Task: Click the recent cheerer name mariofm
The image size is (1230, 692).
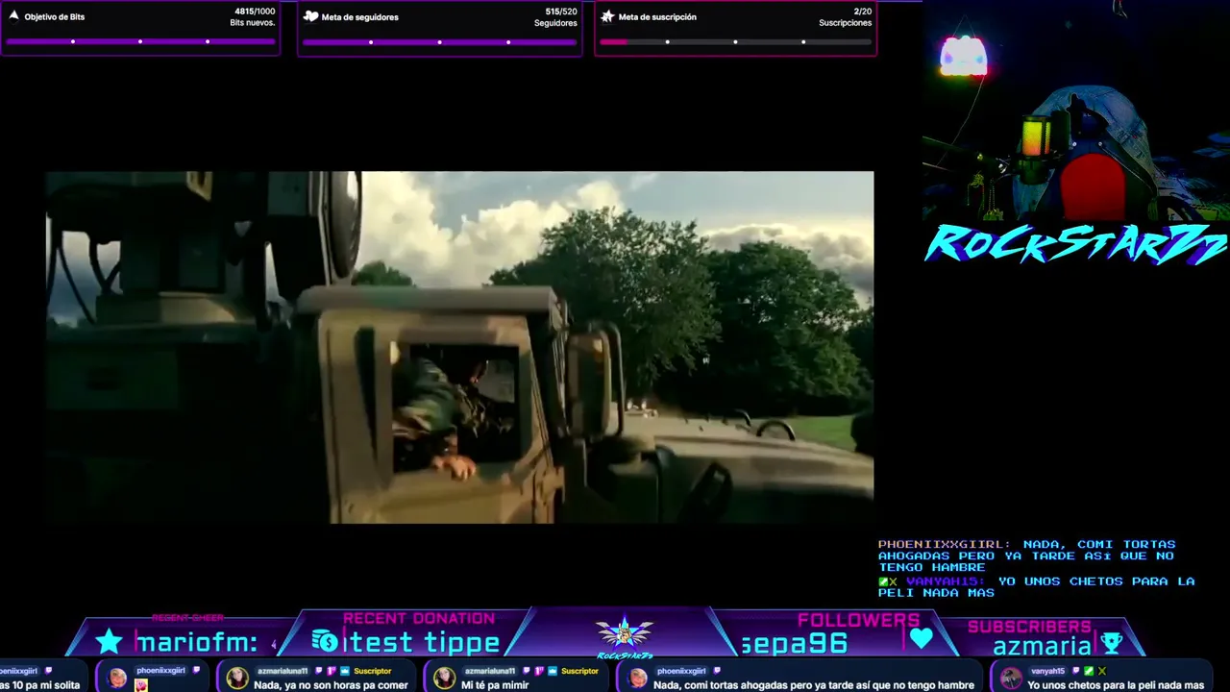Action: [197, 642]
